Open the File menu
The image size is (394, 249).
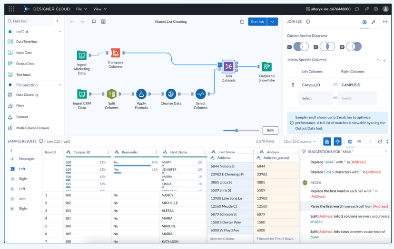[82, 9]
